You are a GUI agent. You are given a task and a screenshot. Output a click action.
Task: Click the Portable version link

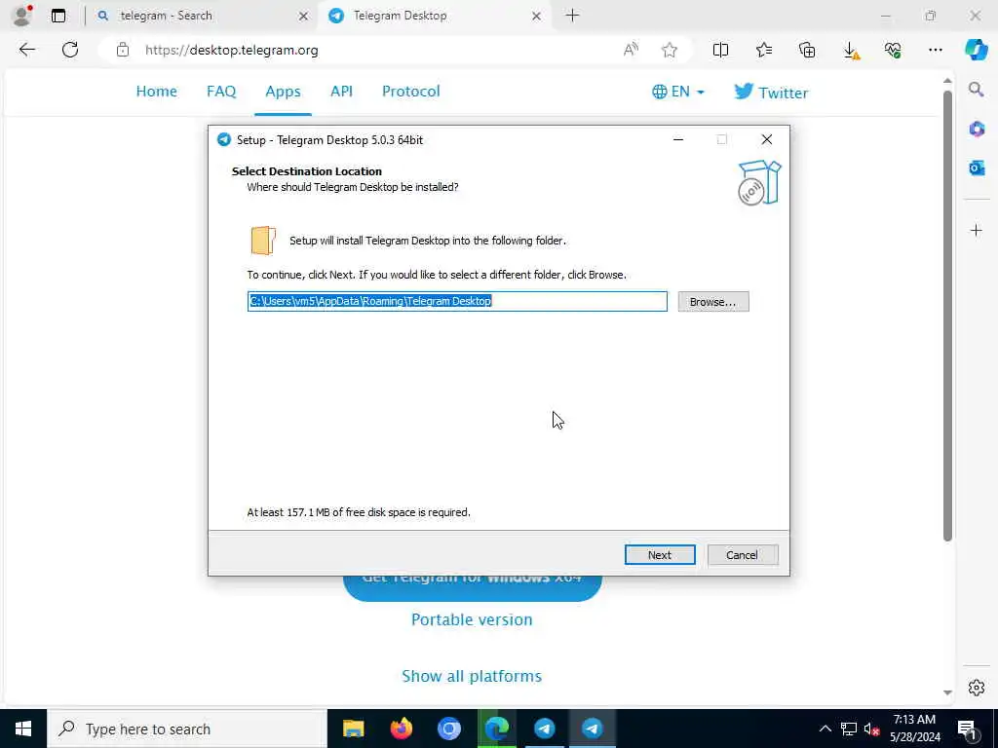pos(472,619)
